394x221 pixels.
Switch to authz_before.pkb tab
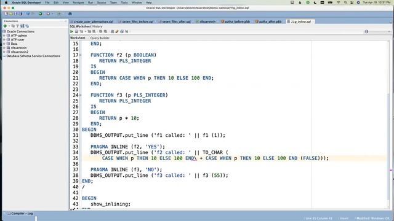click(236, 21)
